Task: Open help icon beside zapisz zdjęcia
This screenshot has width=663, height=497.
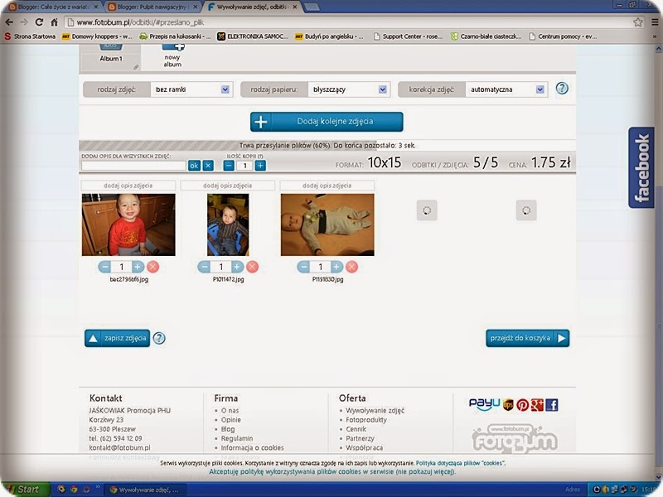Action: (159, 338)
